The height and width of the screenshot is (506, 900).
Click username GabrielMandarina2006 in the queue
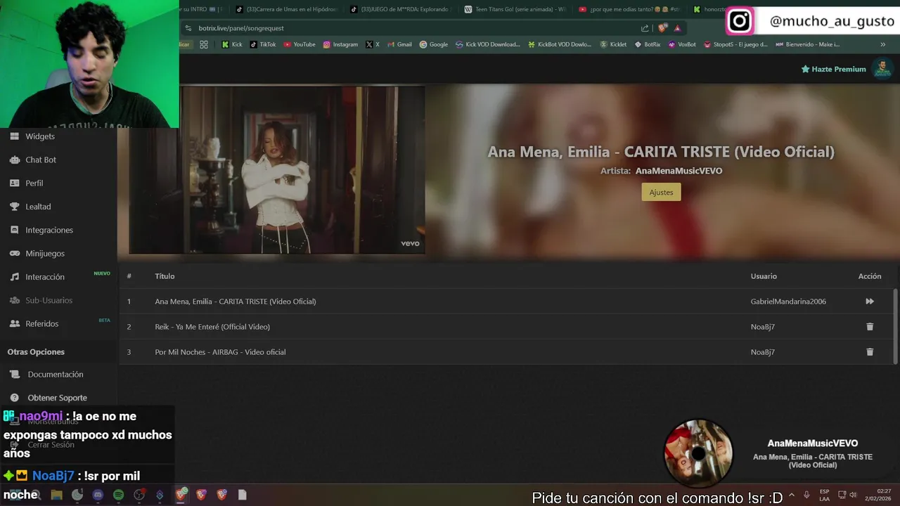pos(788,301)
